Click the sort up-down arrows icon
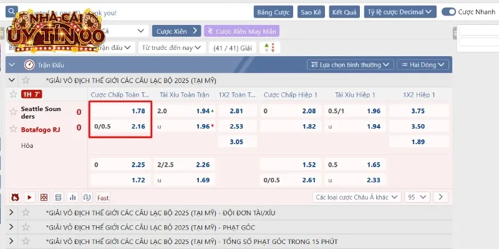This screenshot has height=249, width=499. tap(269, 48)
